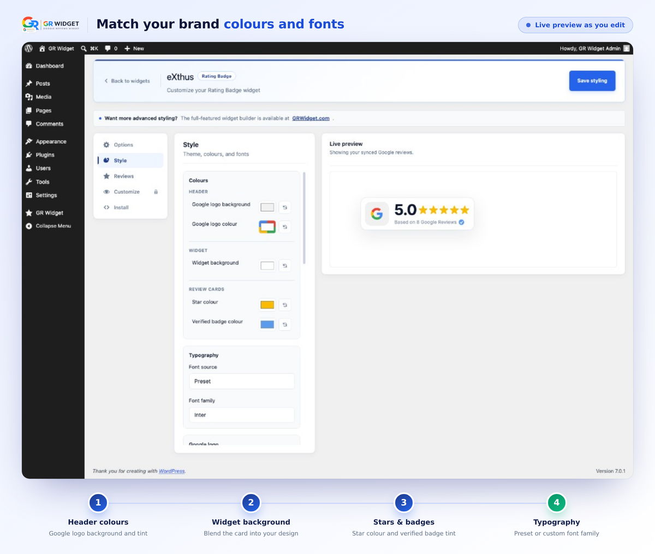Viewport: 655px width, 554px height.
Task: Click the Pages icon in sidebar
Action: coord(29,110)
